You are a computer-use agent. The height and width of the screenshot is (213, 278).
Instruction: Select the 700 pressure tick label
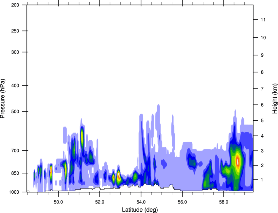tap(15, 150)
